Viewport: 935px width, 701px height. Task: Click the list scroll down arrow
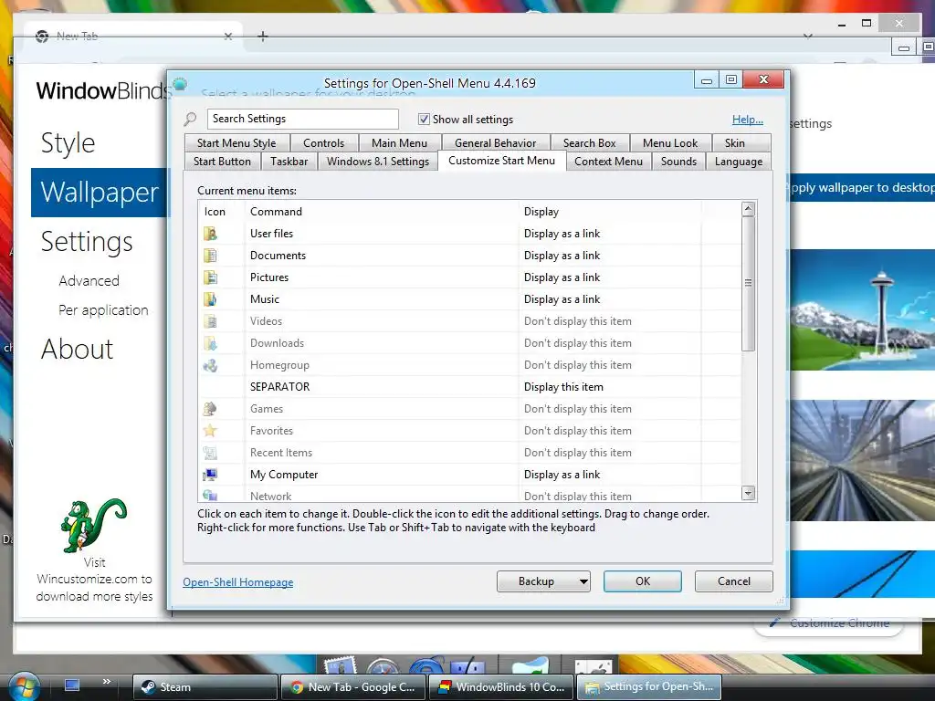[749, 494]
